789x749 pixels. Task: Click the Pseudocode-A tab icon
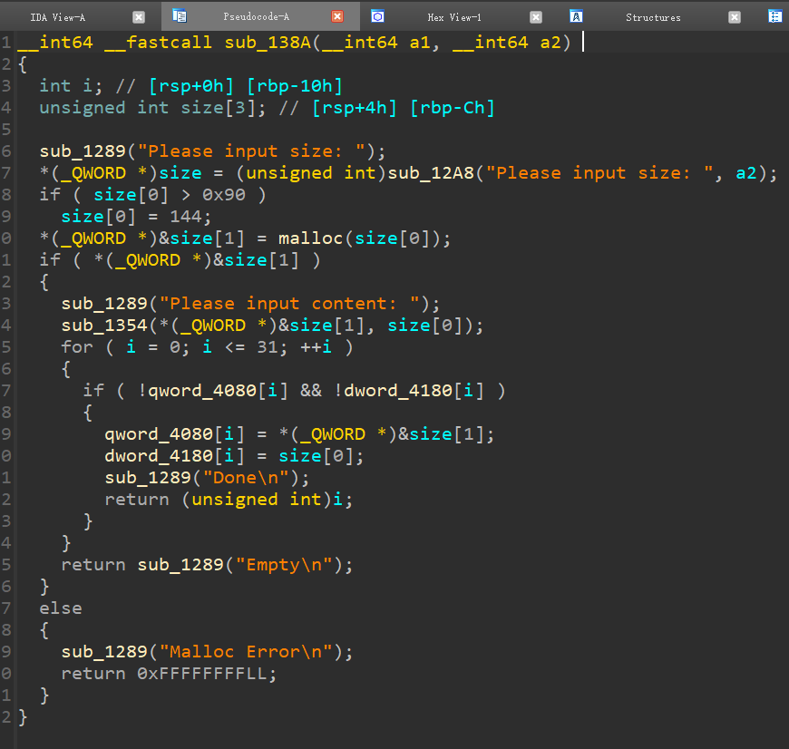click(180, 16)
